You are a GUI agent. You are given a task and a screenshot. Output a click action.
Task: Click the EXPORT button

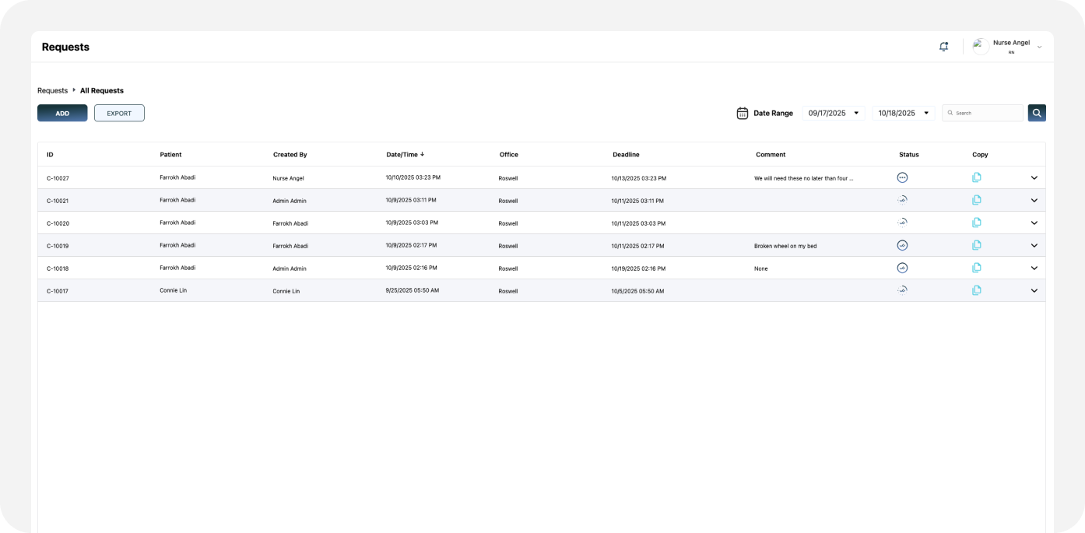(x=119, y=113)
